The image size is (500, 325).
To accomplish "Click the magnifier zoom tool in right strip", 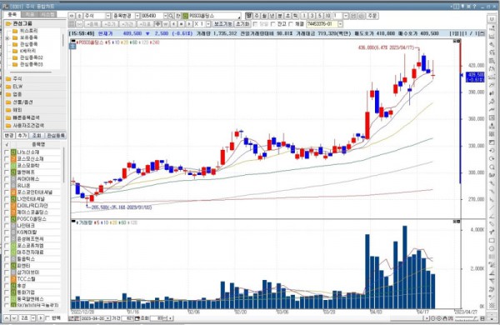I will (492, 167).
